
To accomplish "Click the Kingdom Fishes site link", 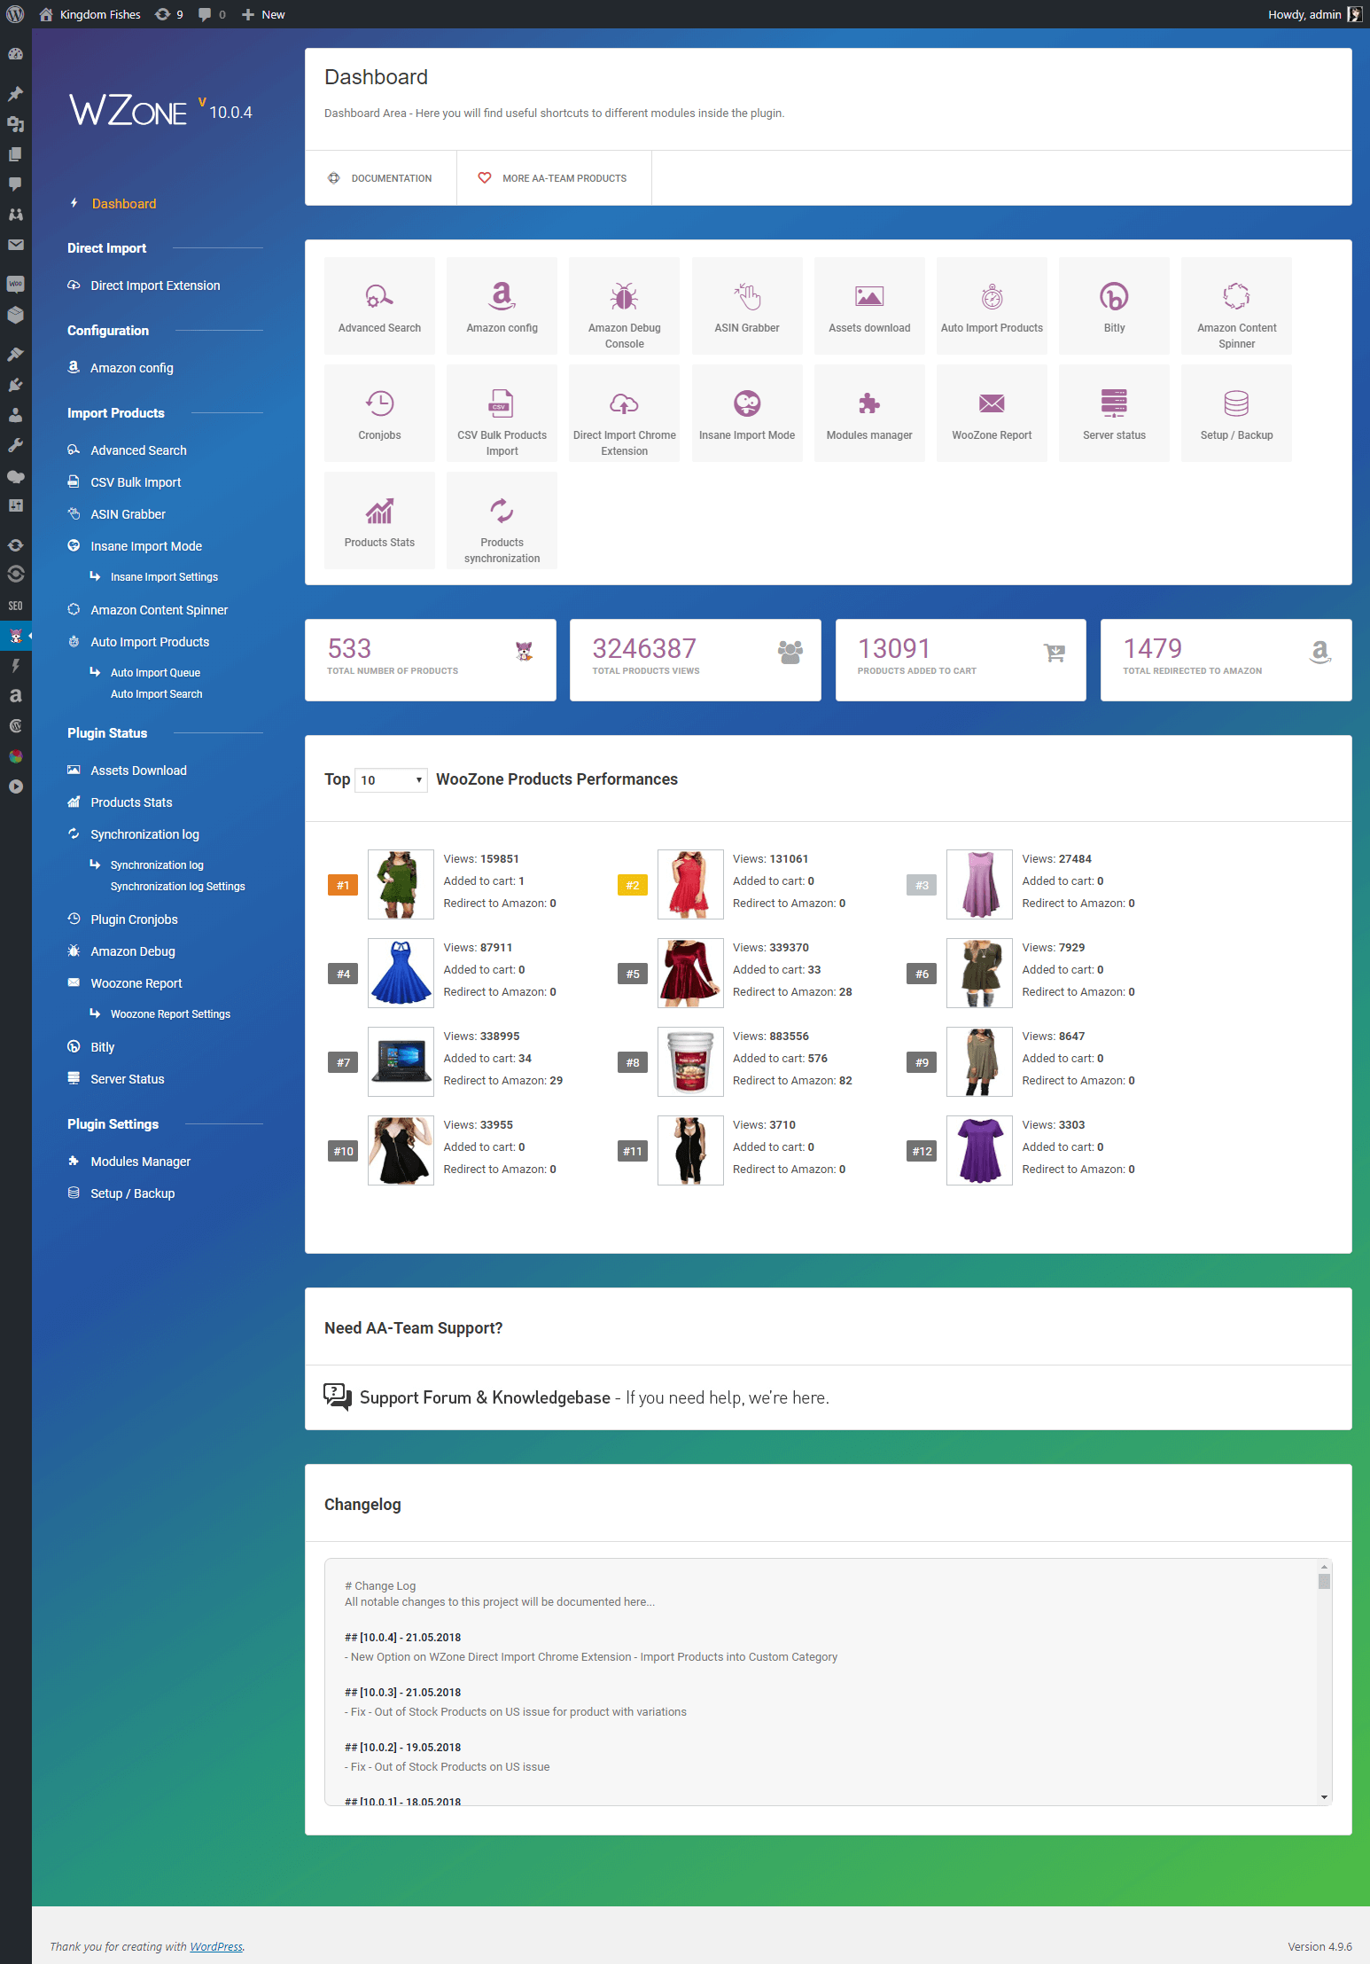I will pyautogui.click(x=90, y=14).
